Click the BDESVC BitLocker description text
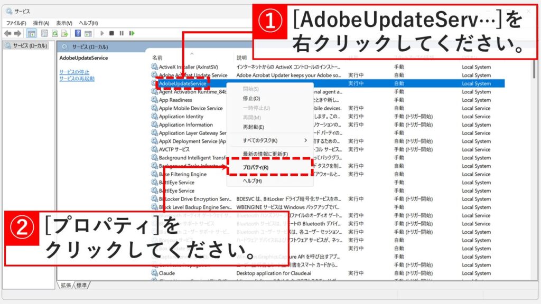This screenshot has height=304, width=541. [x=288, y=199]
